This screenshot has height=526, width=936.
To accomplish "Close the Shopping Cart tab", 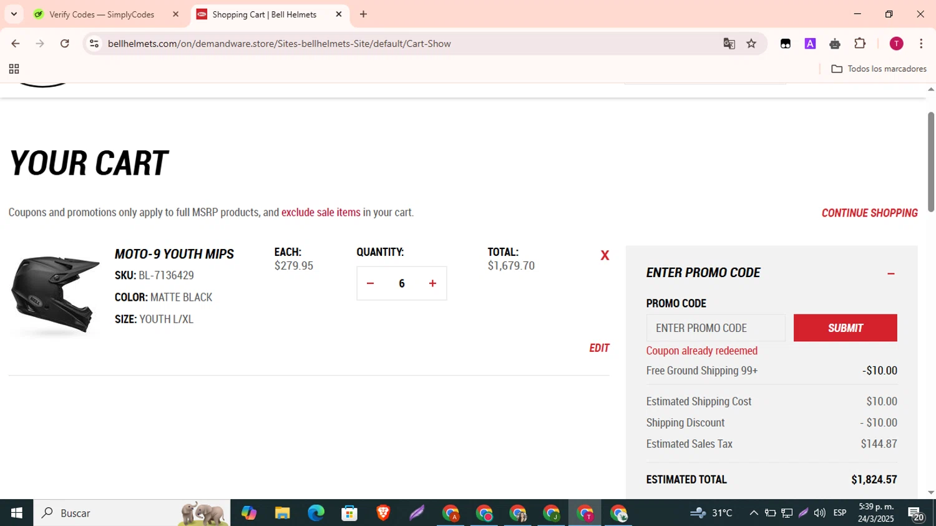I will point(339,14).
